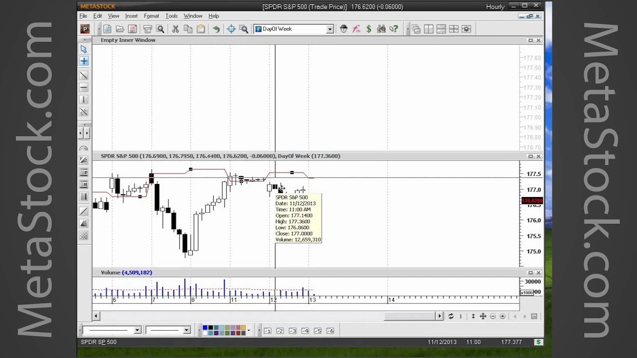
Task: Click the PowerTools P icon
Action: [x=85, y=29]
